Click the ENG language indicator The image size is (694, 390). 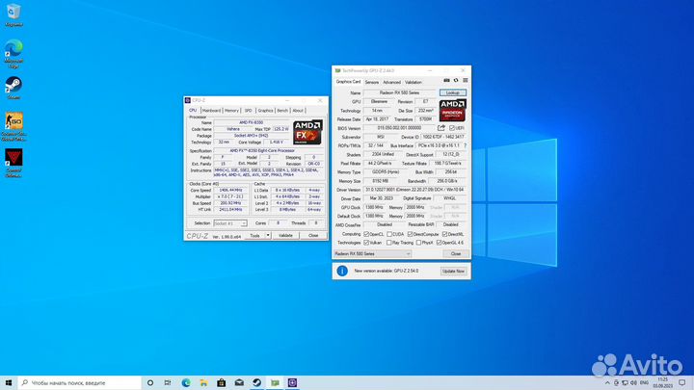click(645, 383)
